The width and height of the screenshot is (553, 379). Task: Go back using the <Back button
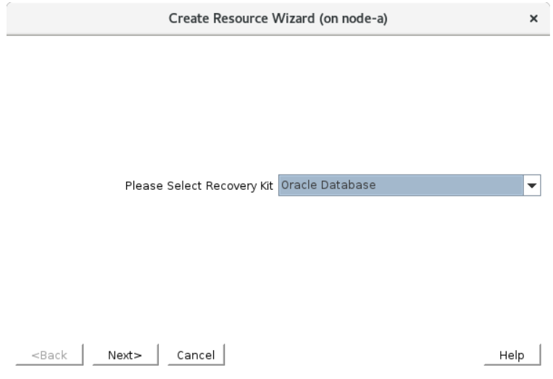[x=50, y=355]
